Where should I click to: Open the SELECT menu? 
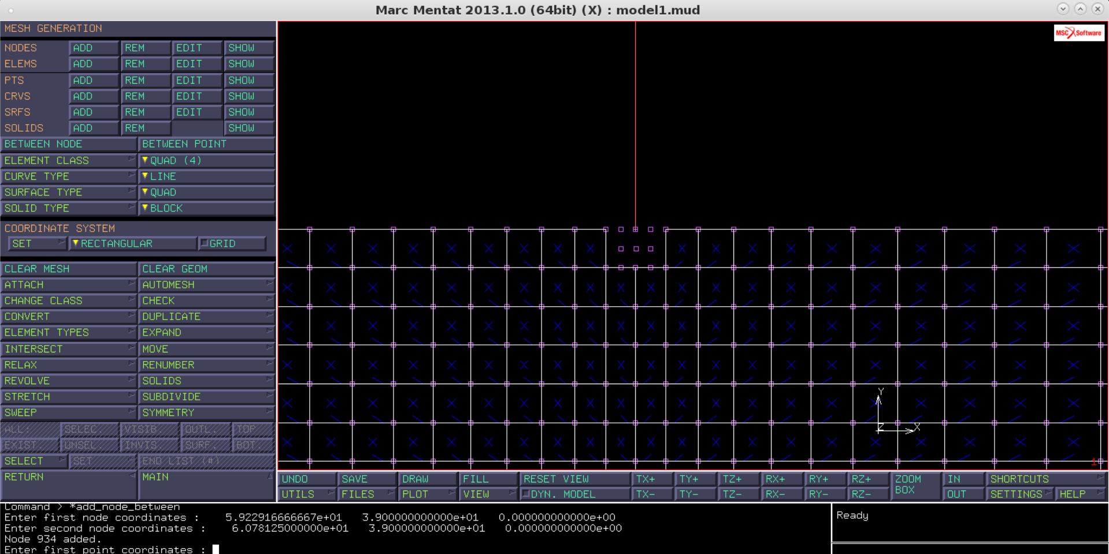[x=34, y=461]
